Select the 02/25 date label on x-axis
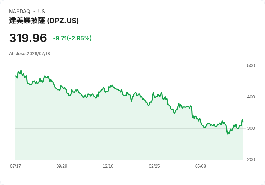Viewport: 265px width, 185px height. [x=154, y=166]
